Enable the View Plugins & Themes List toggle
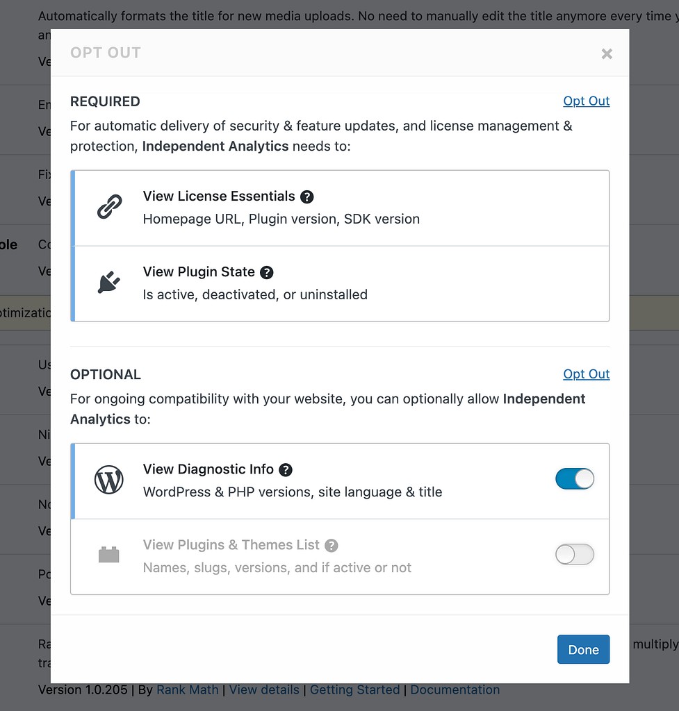679x711 pixels. tap(575, 555)
